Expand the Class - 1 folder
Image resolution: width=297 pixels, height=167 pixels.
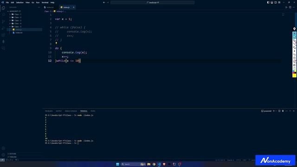pos(18,14)
